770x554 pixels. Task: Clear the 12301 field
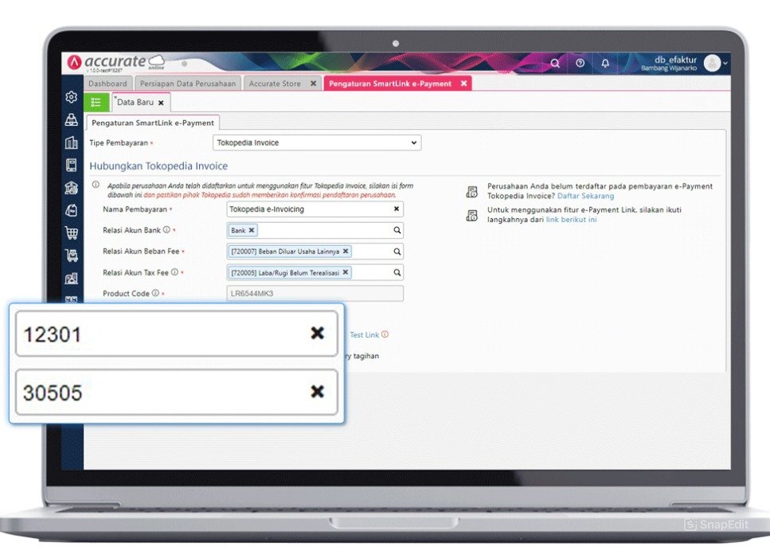coord(317,334)
